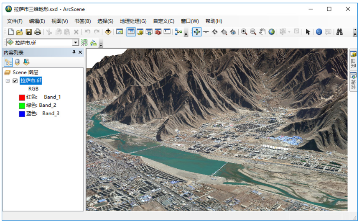Activate the Fly tool
Image resolution: width=362 pixels, height=224 pixels.
206,32
